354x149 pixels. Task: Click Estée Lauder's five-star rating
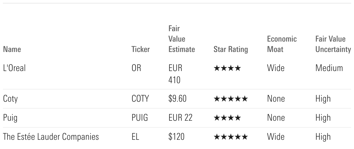[x=231, y=137]
